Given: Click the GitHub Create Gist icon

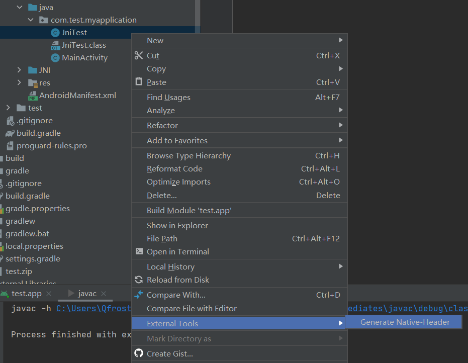Looking at the screenshot, I should coord(139,353).
